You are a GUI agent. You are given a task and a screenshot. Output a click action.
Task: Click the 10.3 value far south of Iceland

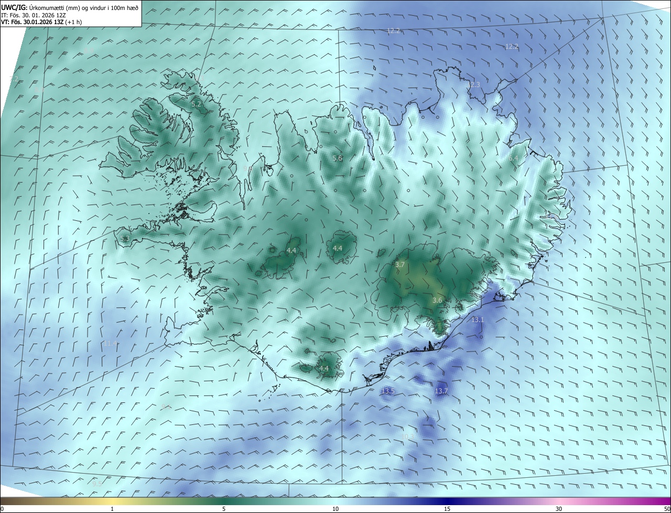(x=408, y=436)
